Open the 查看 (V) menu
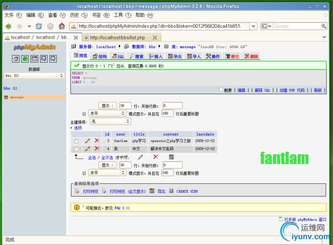Image resolution: width=333 pixels, height=245 pixels. point(57,15)
